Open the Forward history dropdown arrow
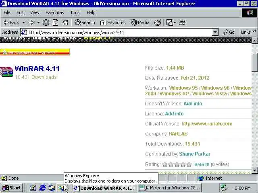Screen dimensions: 258x193 [x=38, y=23]
